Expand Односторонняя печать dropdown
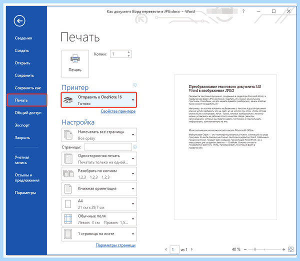300x261 pixels. 133,158
